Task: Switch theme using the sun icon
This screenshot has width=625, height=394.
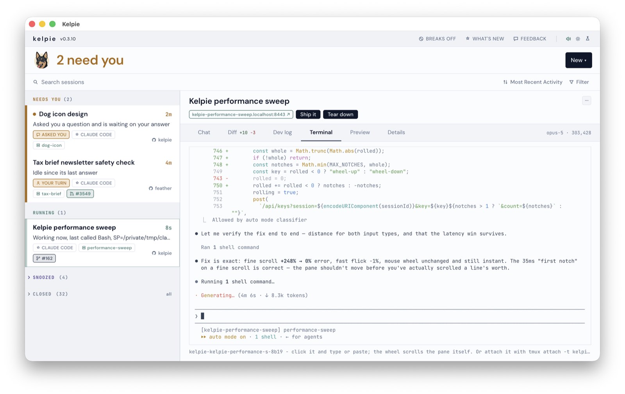Action: tap(578, 39)
